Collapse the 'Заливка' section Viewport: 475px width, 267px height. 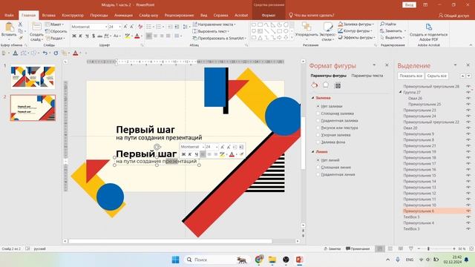point(313,98)
